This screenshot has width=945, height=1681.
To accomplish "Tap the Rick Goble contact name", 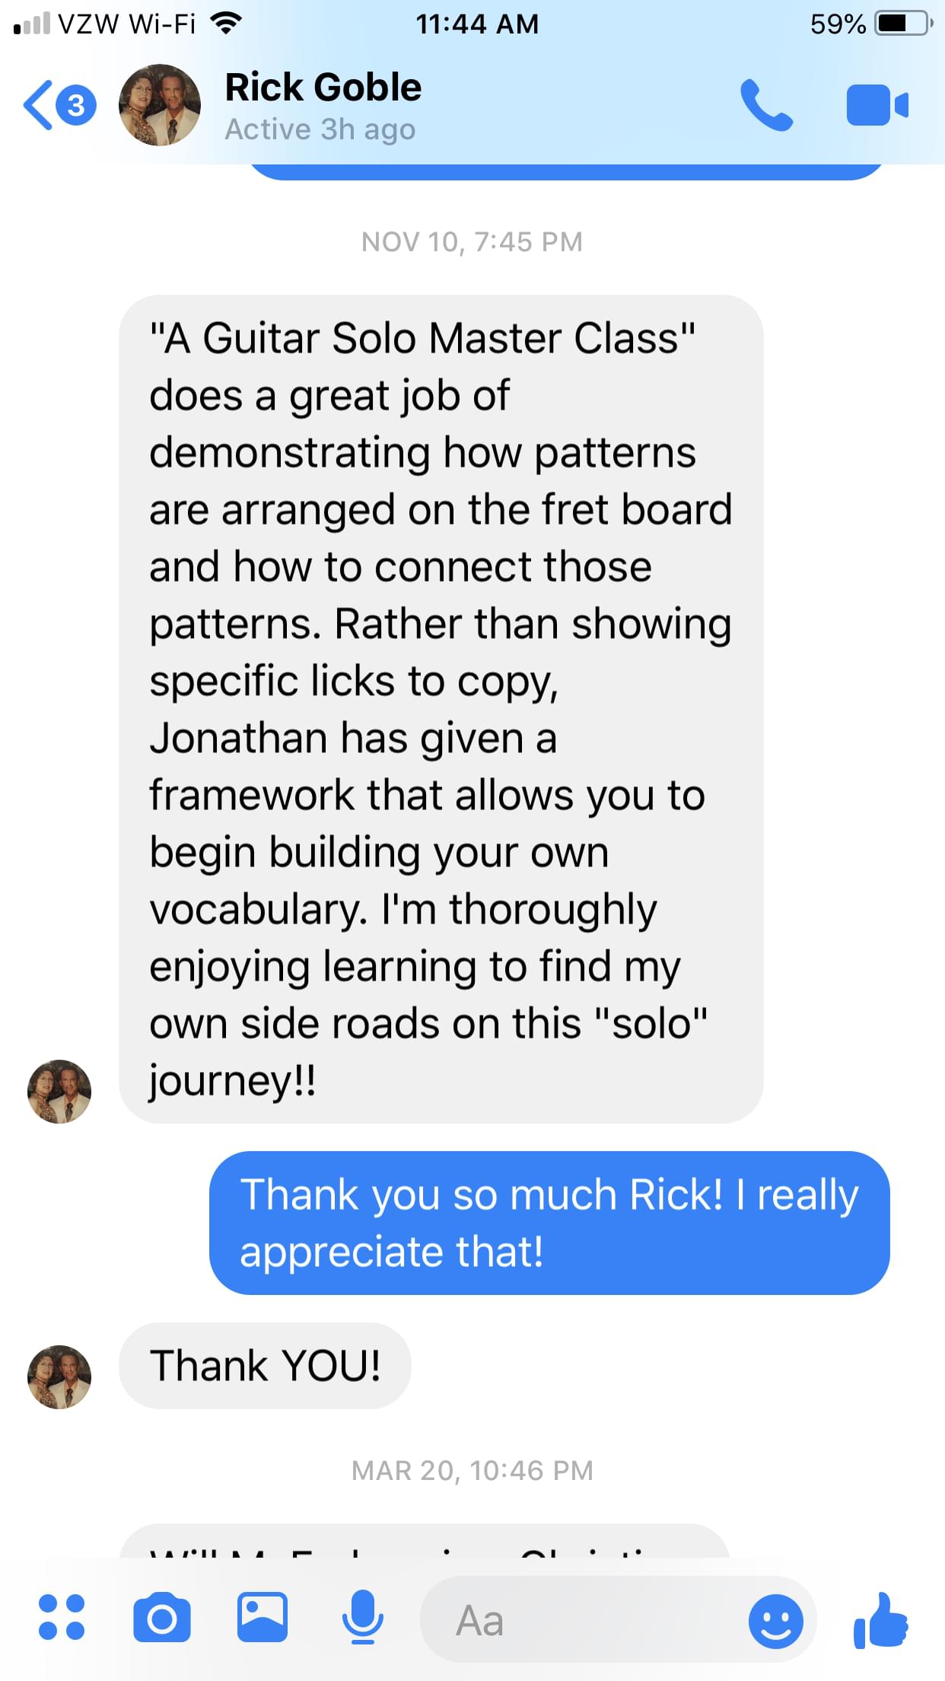I will tap(323, 87).
